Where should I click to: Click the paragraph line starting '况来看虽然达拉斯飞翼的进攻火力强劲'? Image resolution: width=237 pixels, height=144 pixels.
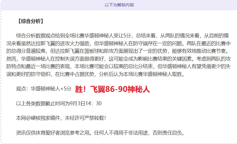coord(119,44)
